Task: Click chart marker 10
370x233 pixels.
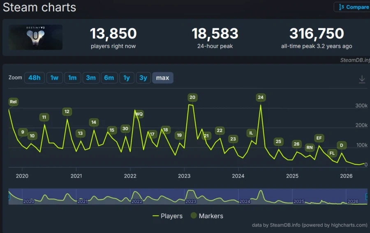Action: (x=32, y=136)
